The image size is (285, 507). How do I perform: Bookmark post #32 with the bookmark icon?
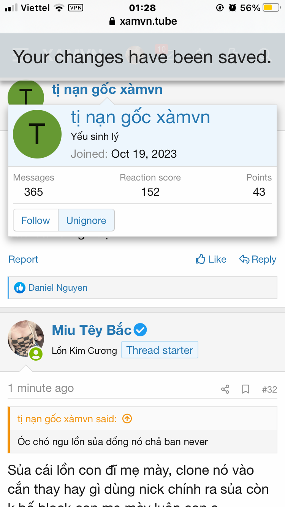pyautogui.click(x=246, y=389)
